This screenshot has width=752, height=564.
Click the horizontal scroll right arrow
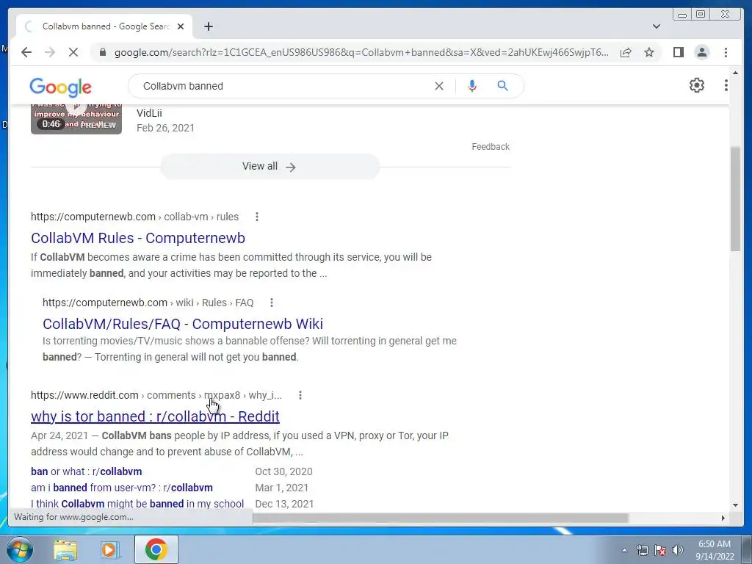723,518
